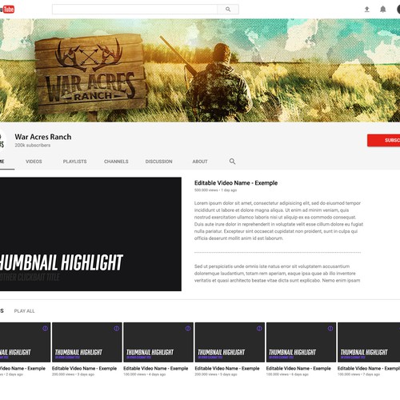Click the video title above 5 days ago
This screenshot has width=400, height=400.
coord(227,368)
